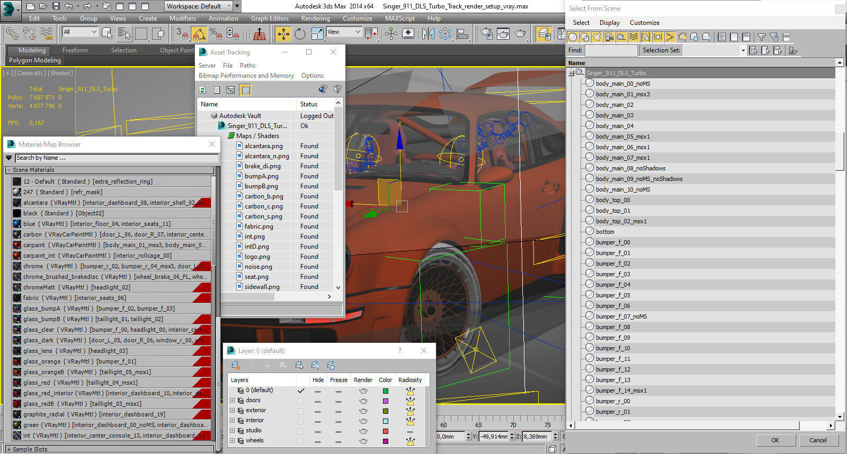
Task: Make the exterior layer current via checkbox
Action: [x=301, y=411]
